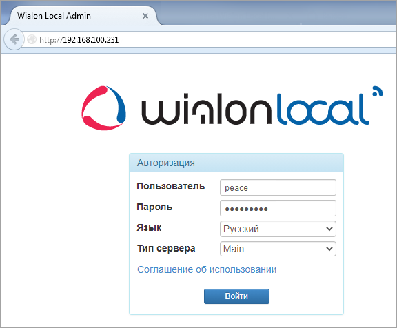The height and width of the screenshot is (328, 397).
Task: Open the Соглашение об использовании link
Action: click(x=207, y=269)
